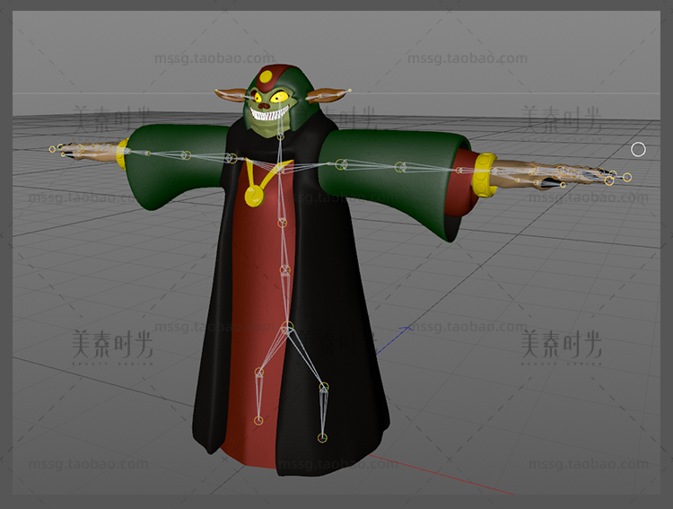Select the outermost fingertip joint on the longer arm
Viewport: 673px width, 509px height.
point(627,177)
